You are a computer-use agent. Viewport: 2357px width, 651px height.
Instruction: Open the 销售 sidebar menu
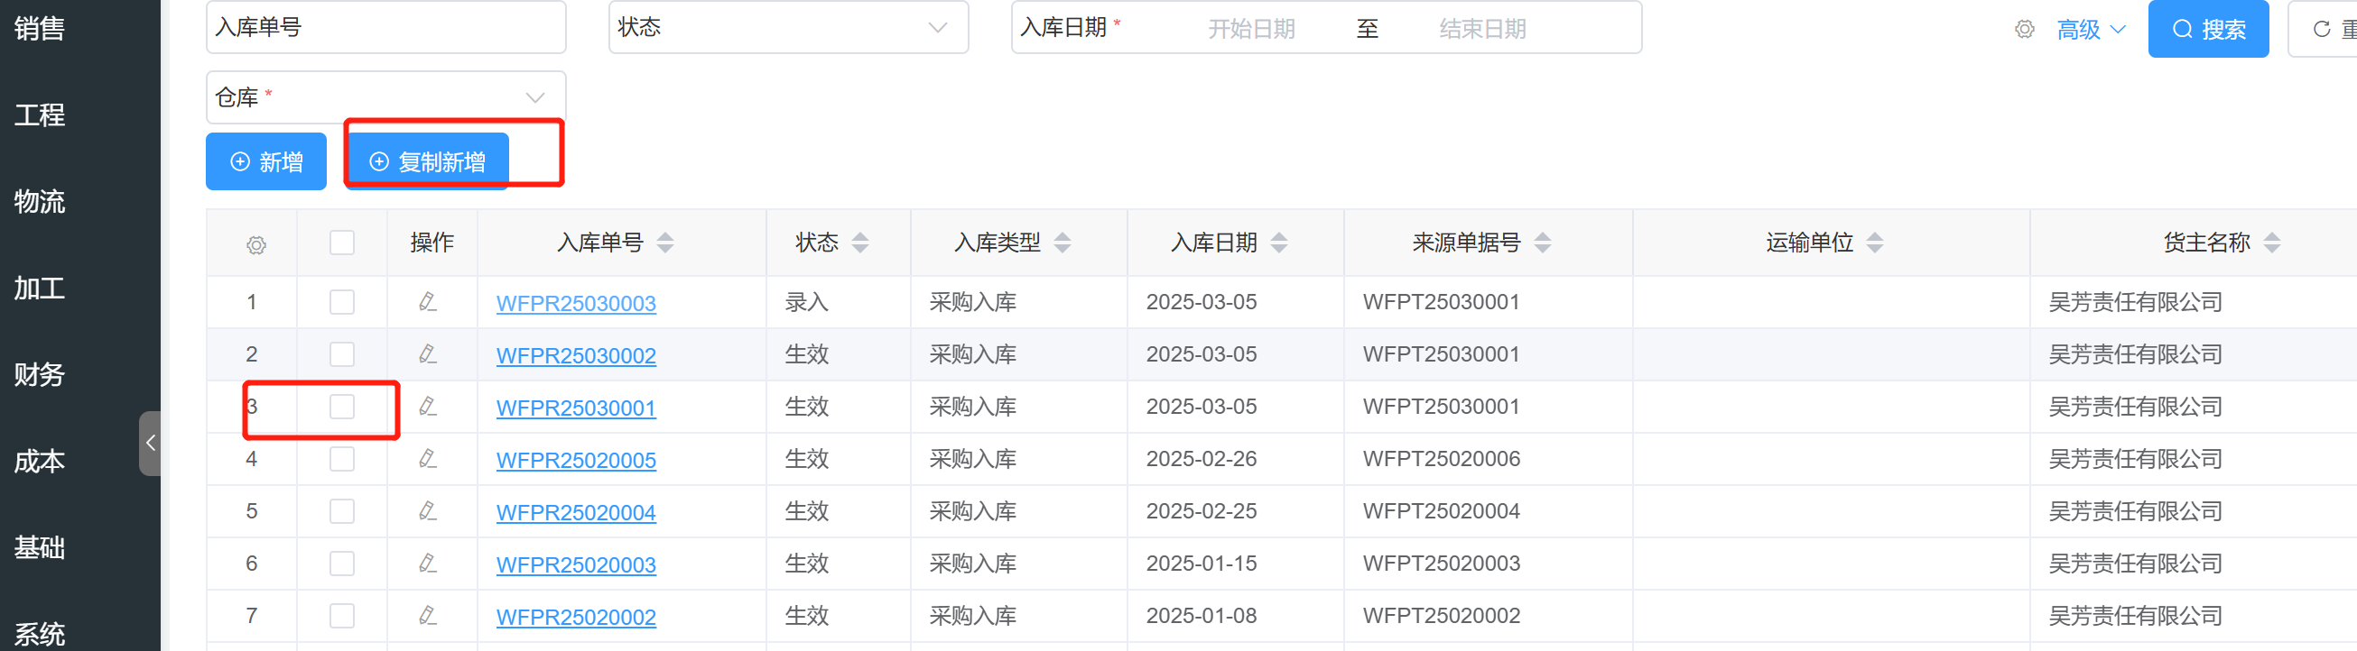coord(40,28)
